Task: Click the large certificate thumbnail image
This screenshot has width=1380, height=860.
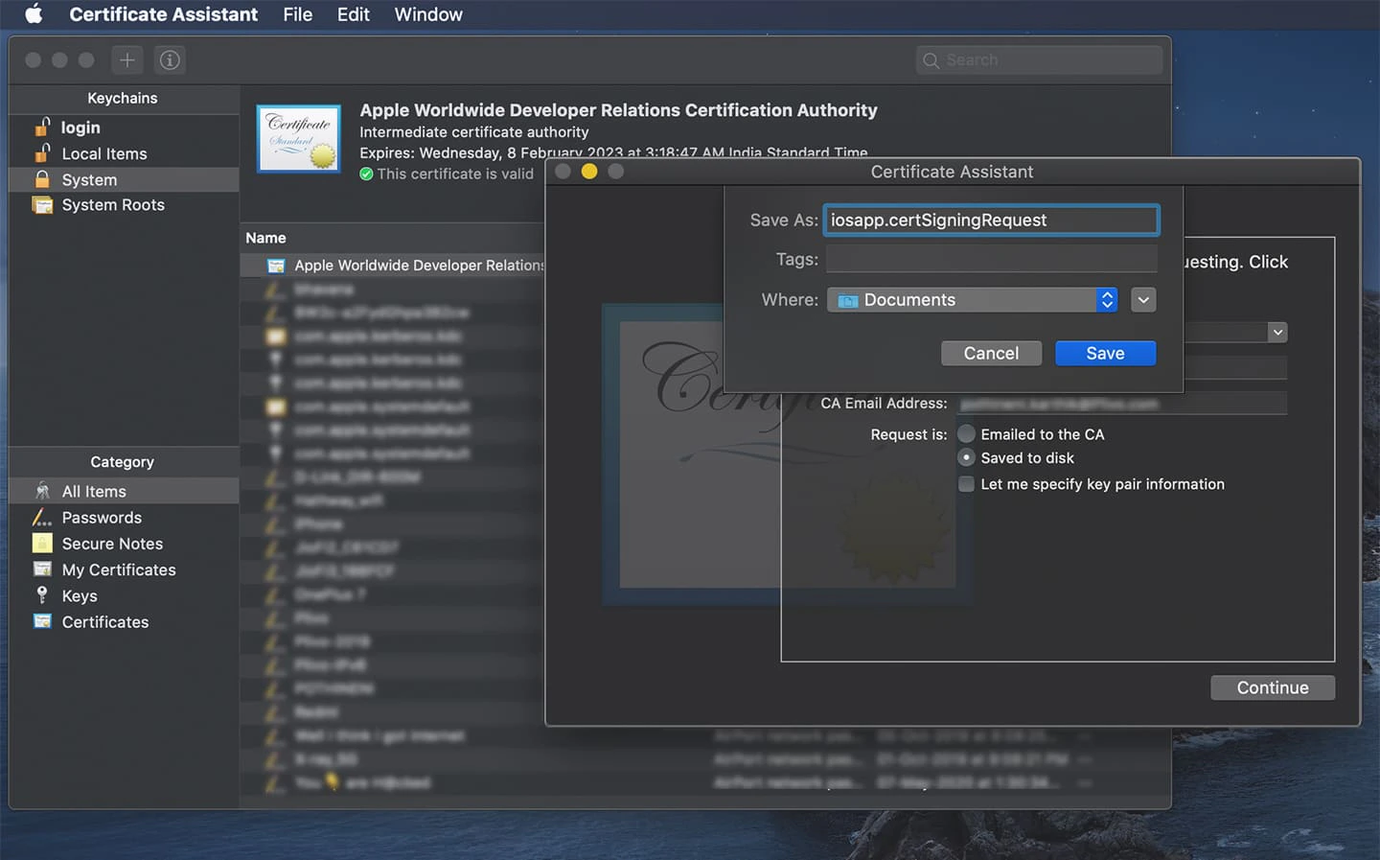Action: (299, 139)
